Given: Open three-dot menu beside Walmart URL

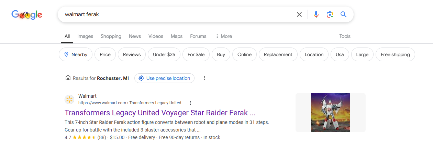Looking at the screenshot, I should [190, 103].
